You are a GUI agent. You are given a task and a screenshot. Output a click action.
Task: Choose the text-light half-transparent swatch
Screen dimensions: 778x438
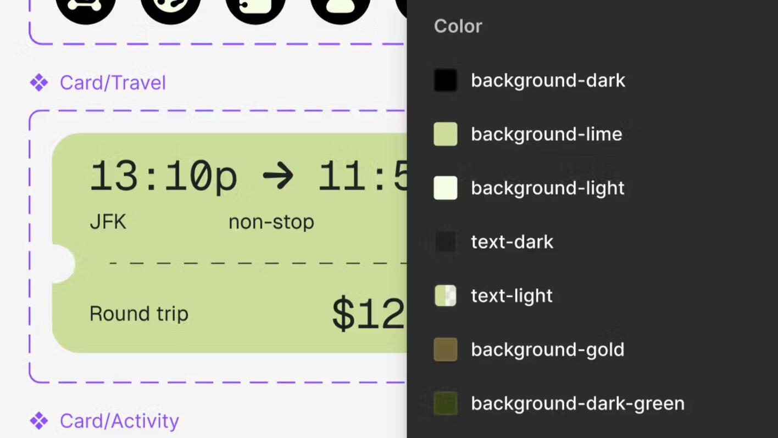pos(446,295)
